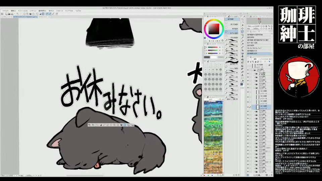Screen dimensions: 322x181
Task: Open the ファイル(F) menu
Action: point(6,11)
